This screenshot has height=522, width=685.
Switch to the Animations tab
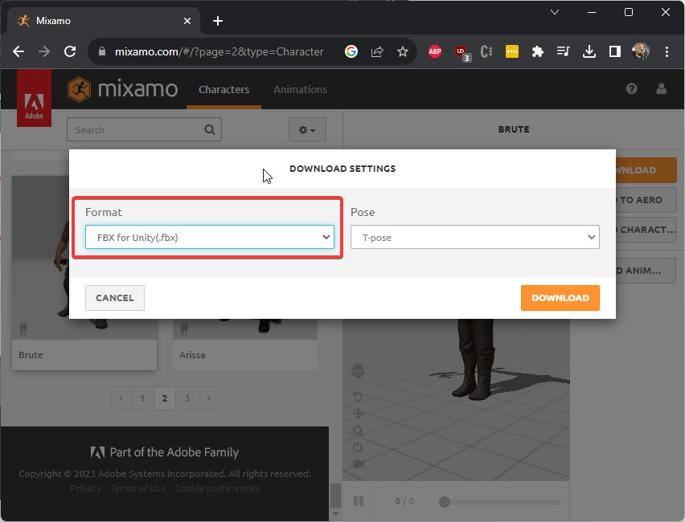[300, 89]
